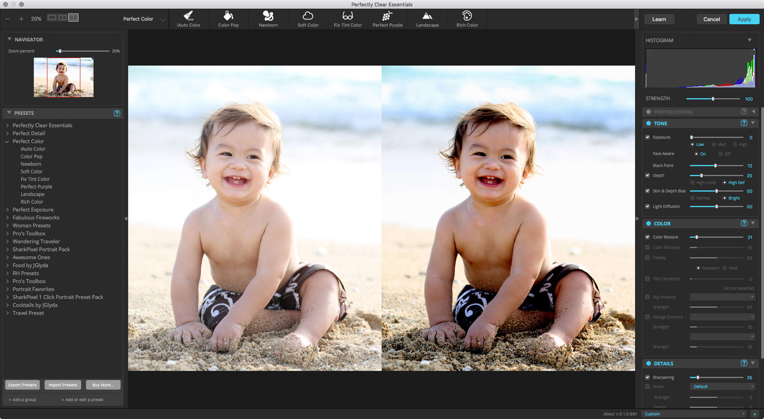Select the Rich Color preset in list

(x=32, y=202)
